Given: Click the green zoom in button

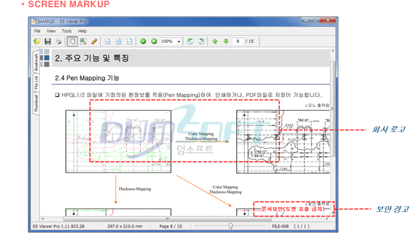Looking at the screenshot, I should click(154, 41).
